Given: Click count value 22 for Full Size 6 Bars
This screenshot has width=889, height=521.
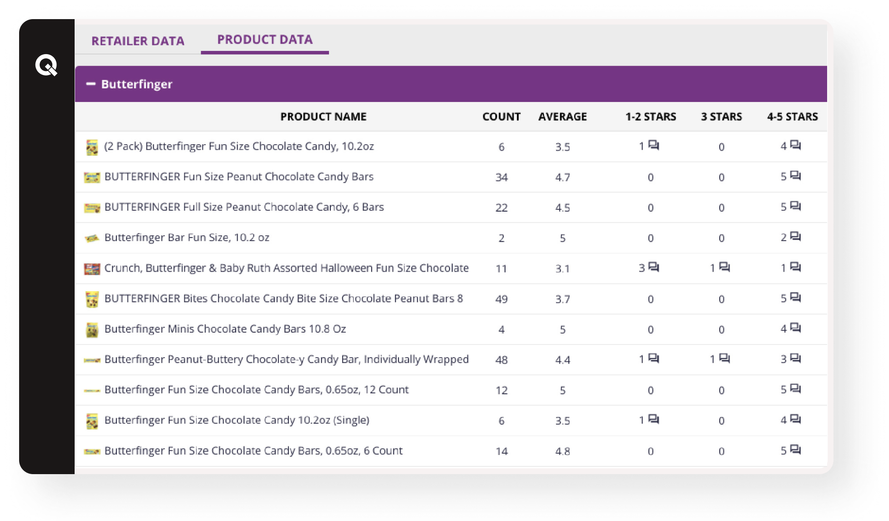Looking at the screenshot, I should (501, 207).
